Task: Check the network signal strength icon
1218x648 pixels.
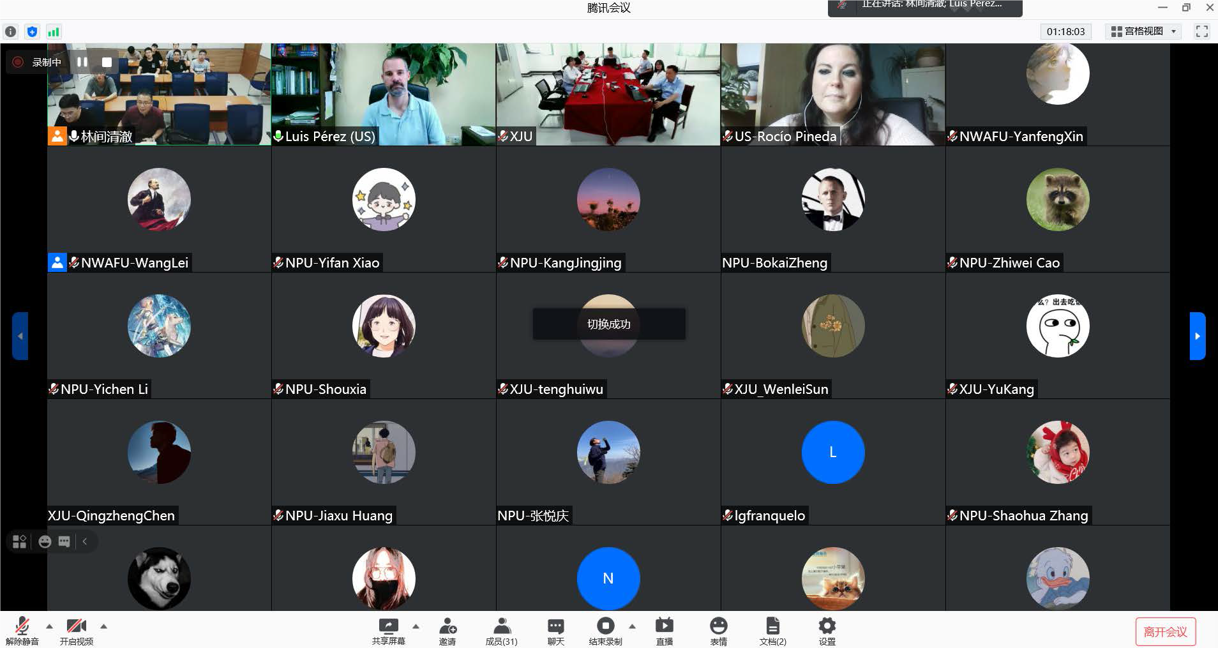Action: point(54,31)
